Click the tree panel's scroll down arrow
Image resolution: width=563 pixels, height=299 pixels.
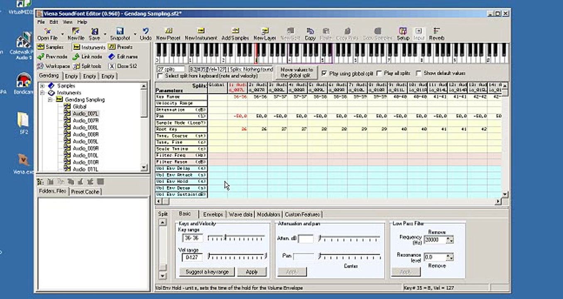click(x=144, y=167)
